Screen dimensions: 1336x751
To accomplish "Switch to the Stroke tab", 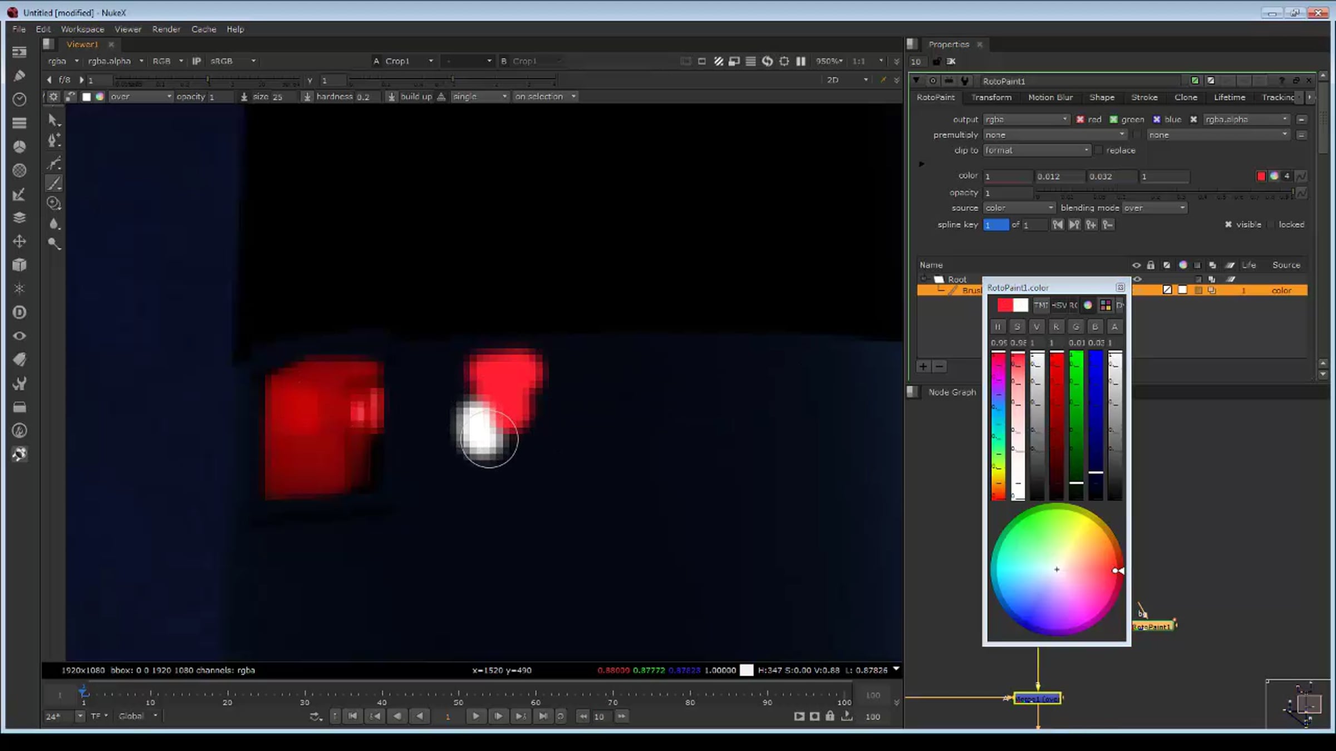I will 1144,97.
